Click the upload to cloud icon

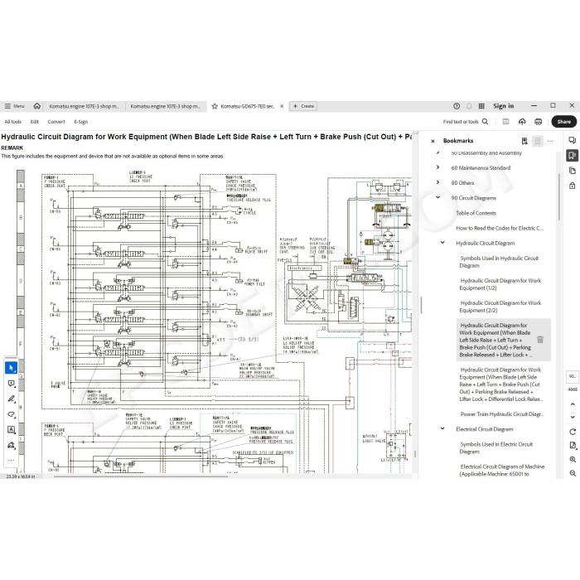tap(522, 121)
